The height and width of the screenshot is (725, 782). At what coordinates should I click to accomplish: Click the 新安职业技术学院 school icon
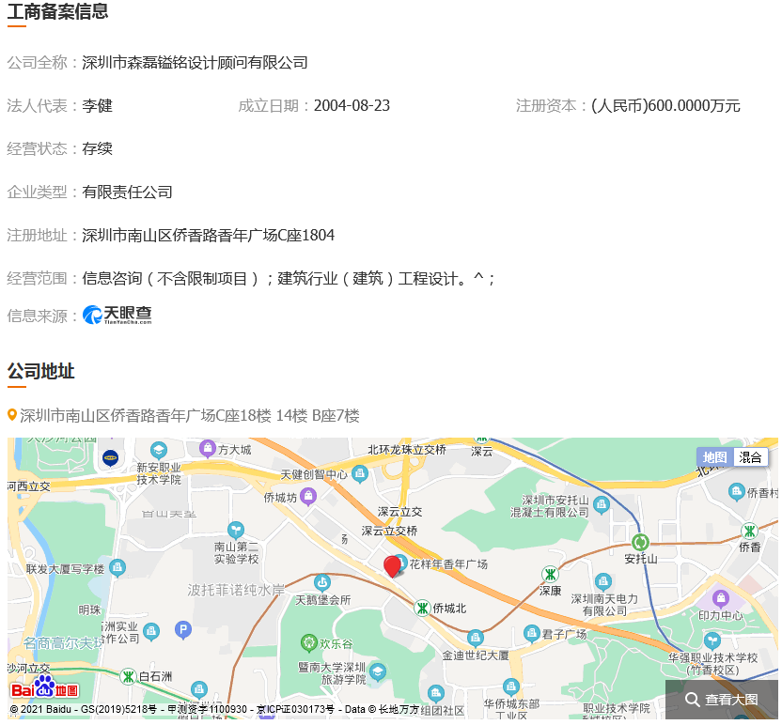159,451
